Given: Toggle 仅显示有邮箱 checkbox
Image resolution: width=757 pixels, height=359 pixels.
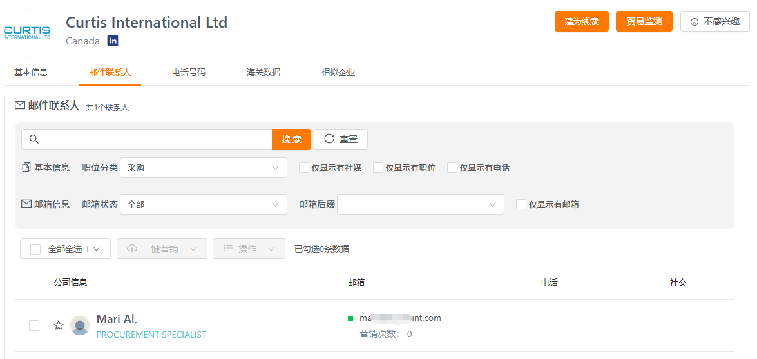Looking at the screenshot, I should point(521,204).
